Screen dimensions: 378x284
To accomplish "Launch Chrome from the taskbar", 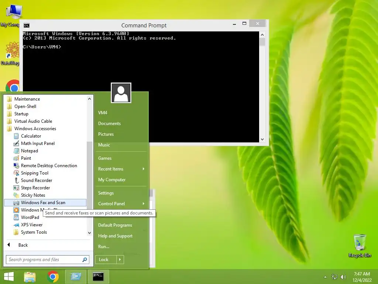I will coord(53,277).
